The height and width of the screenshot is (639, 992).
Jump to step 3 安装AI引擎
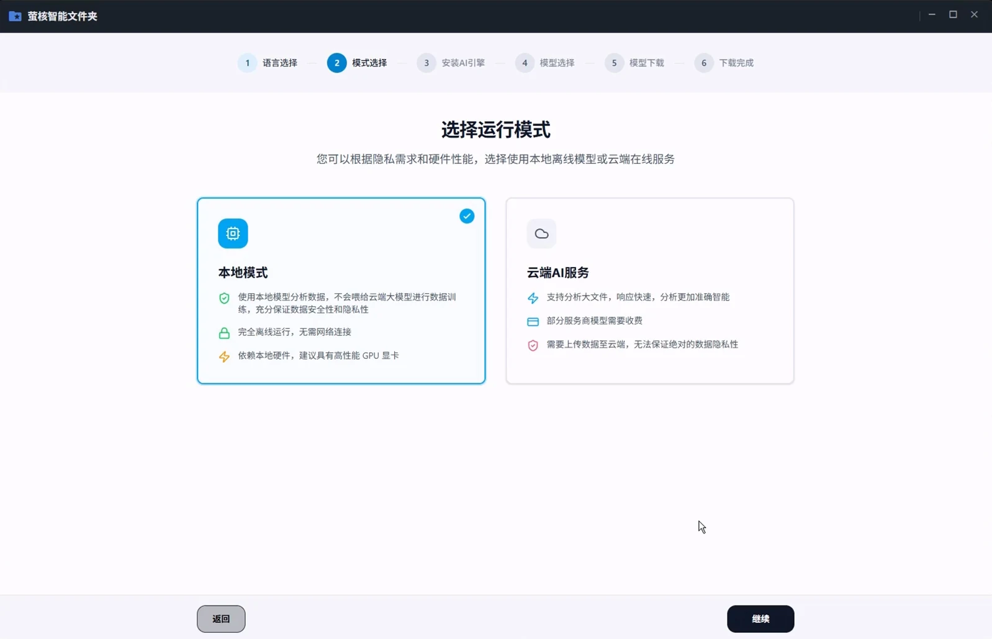point(451,63)
